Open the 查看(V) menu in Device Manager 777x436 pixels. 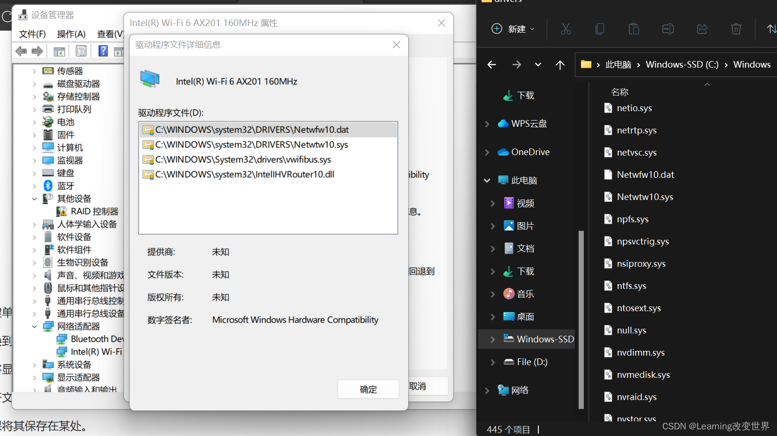pyautogui.click(x=110, y=34)
